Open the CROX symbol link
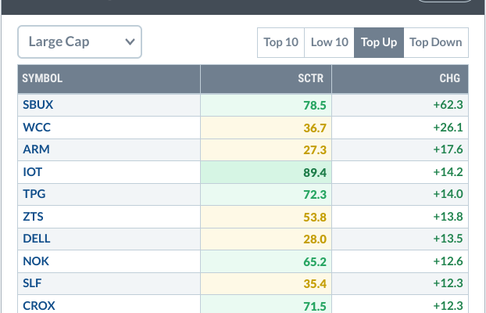486x313 pixels. [x=39, y=306]
